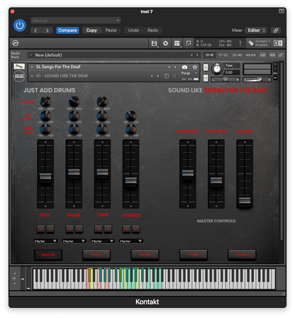Go to previous preset arrow
Screen dimensions: 295x318
pyautogui.click(x=35, y=30)
